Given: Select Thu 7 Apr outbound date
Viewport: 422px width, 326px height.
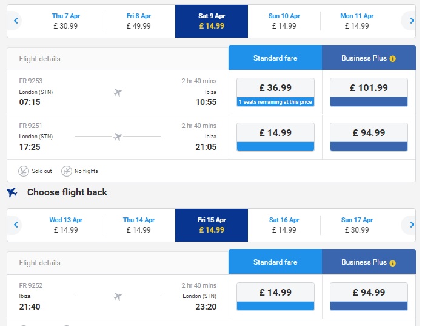Looking at the screenshot, I should [x=65, y=21].
